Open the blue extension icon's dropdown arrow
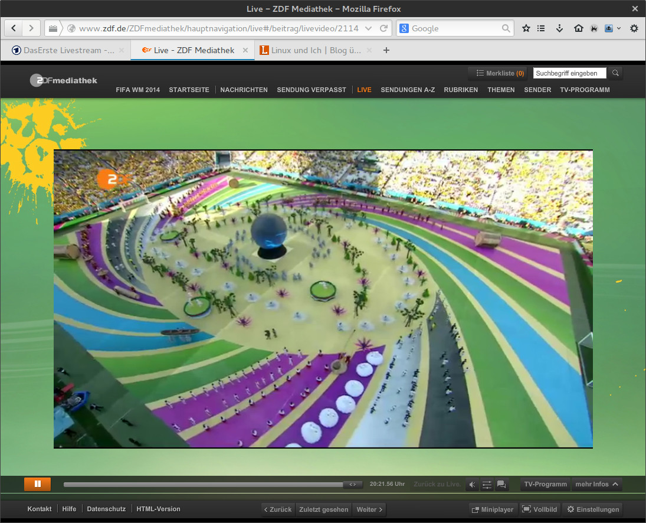The image size is (646, 523). pyautogui.click(x=619, y=28)
